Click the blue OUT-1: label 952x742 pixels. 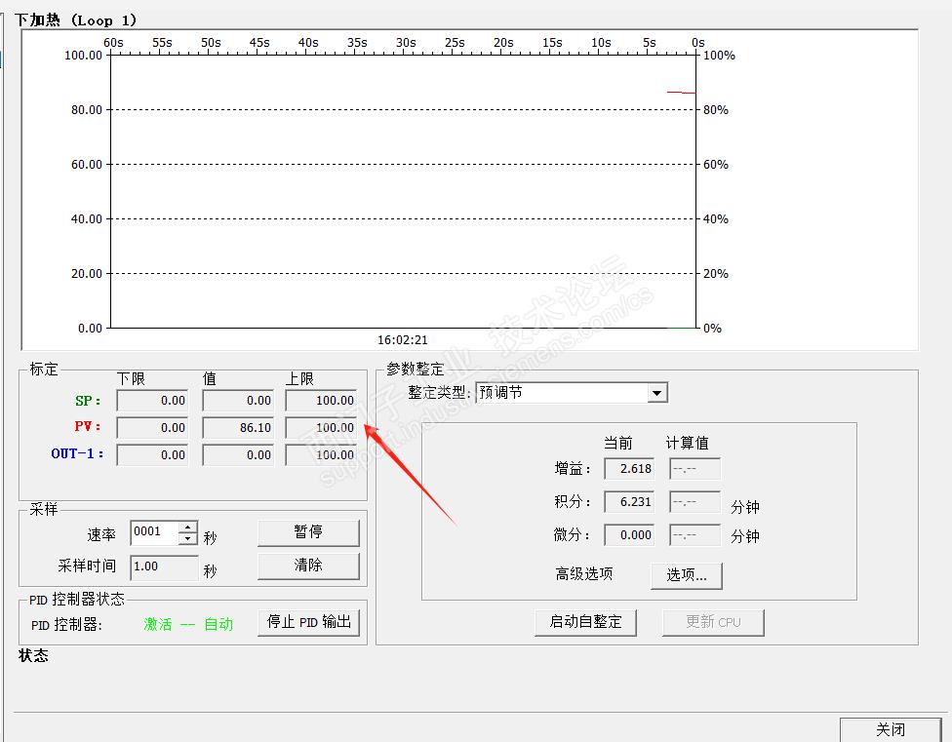[x=77, y=453]
